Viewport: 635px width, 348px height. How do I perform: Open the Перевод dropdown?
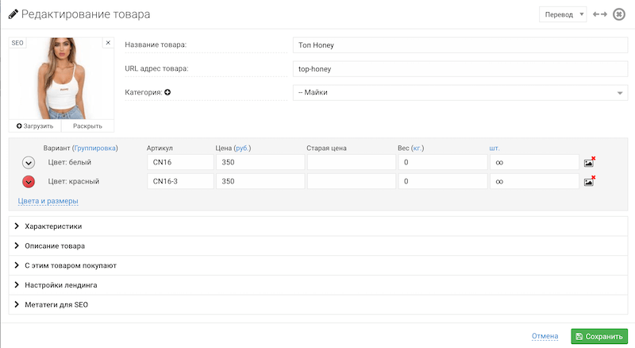tap(562, 14)
